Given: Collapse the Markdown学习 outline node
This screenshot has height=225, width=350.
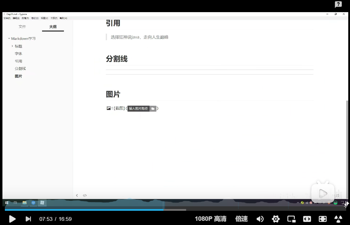Looking at the screenshot, I should pos(8,38).
